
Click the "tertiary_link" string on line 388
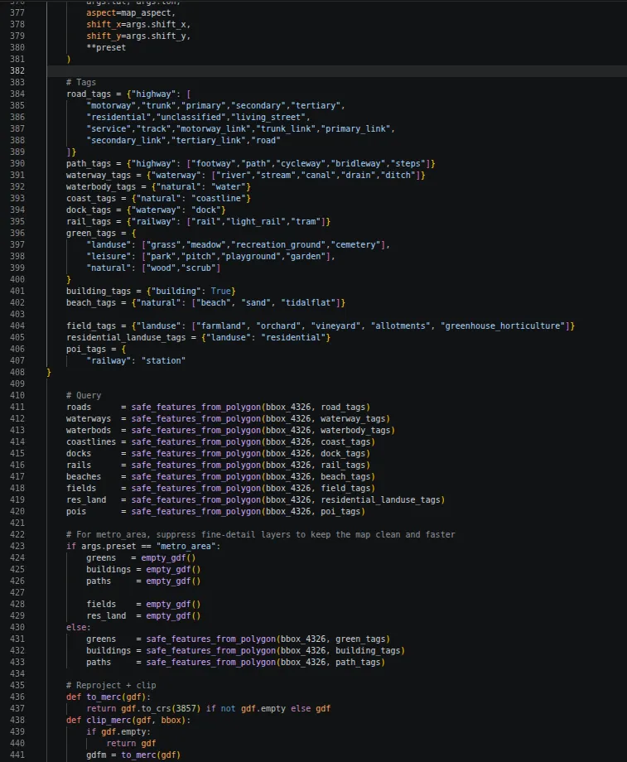click(x=209, y=141)
